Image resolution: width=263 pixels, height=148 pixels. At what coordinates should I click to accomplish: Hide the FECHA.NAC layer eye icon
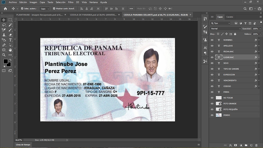coord(212,52)
